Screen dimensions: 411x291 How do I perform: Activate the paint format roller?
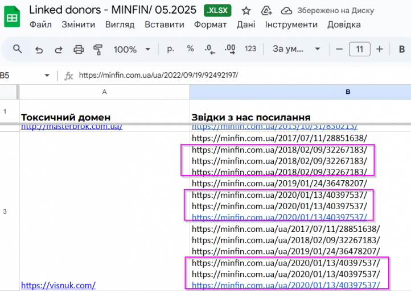(98, 49)
